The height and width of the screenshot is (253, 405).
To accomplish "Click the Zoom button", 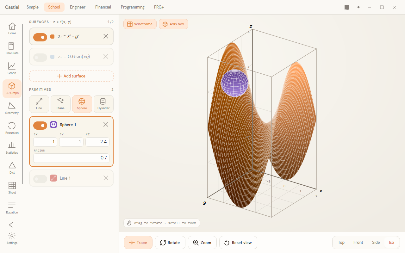I will (x=202, y=243).
